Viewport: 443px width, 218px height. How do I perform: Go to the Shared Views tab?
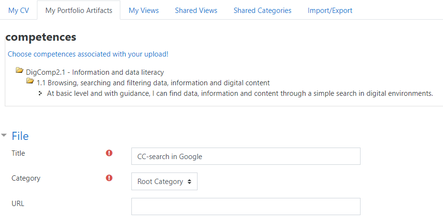(196, 11)
